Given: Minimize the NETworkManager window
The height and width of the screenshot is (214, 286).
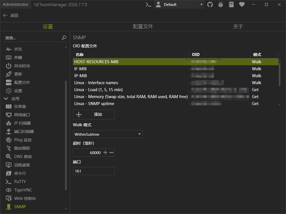Looking at the screenshot, I should pyautogui.click(x=254, y=4).
